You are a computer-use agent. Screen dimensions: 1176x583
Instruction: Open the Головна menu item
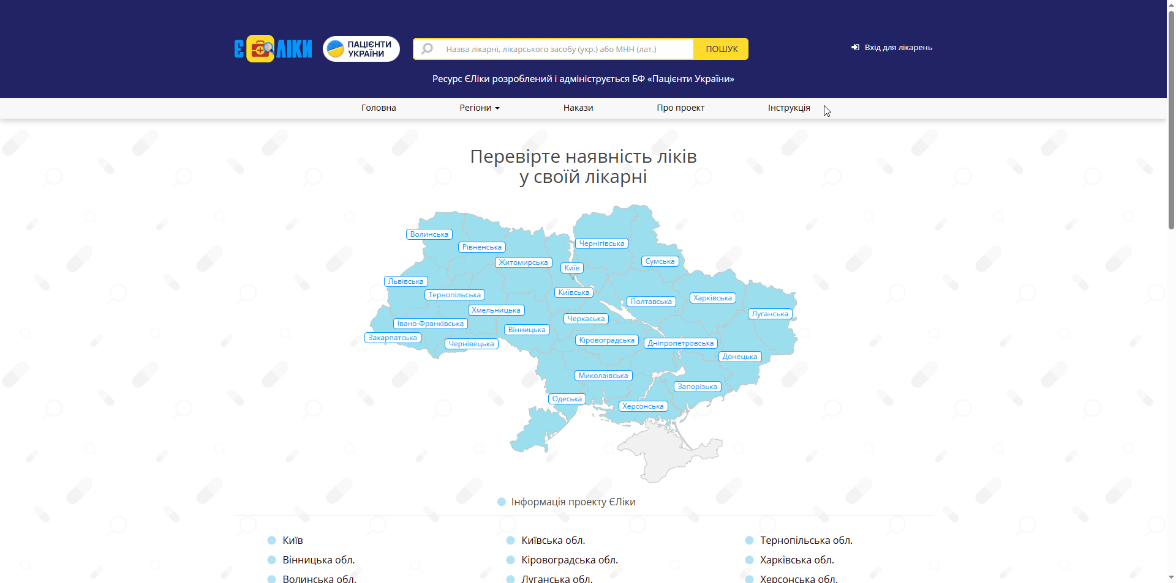(x=379, y=108)
